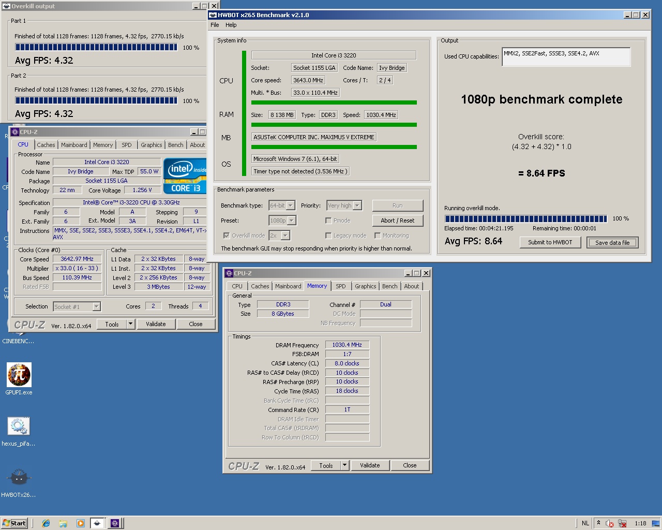Screen dimensions: 662x530
Task: Switch to Caches tab in CPU-Z CPU window
Action: click(46, 145)
